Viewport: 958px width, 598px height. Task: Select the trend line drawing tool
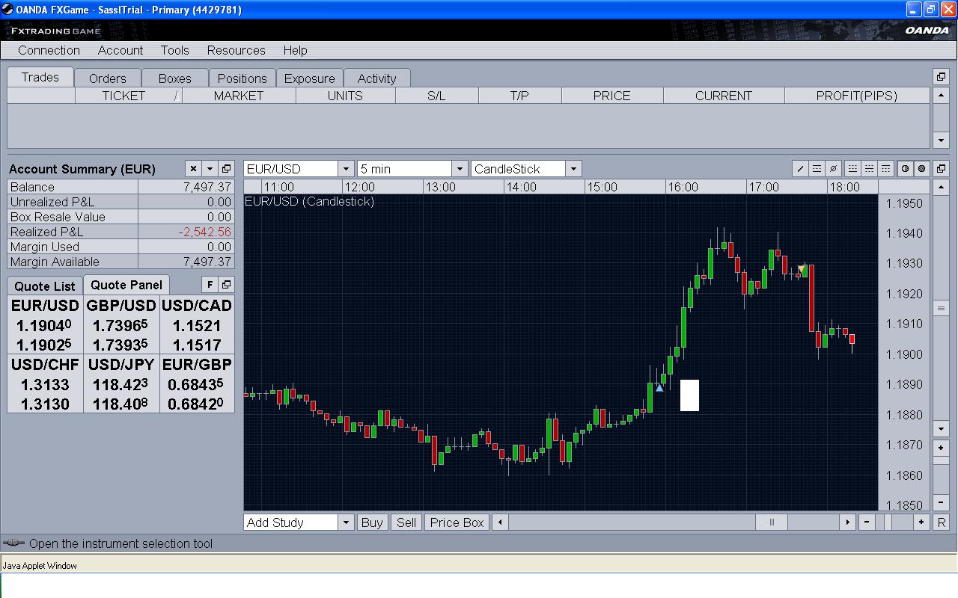(x=800, y=169)
